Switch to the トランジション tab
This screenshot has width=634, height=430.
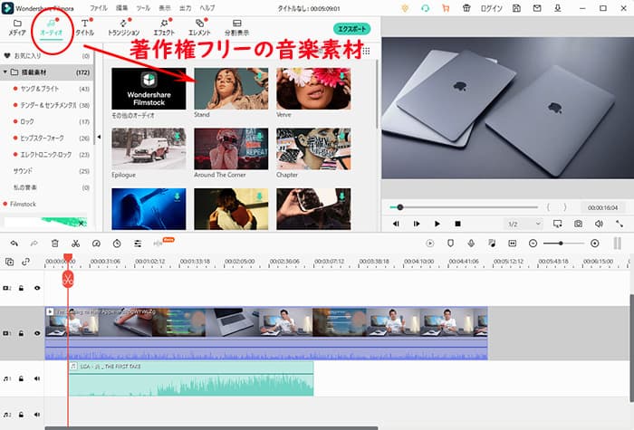click(123, 26)
